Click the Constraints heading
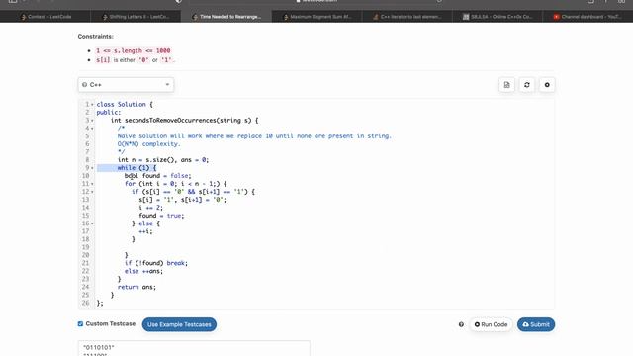Image resolution: width=633 pixels, height=356 pixels. coord(95,37)
